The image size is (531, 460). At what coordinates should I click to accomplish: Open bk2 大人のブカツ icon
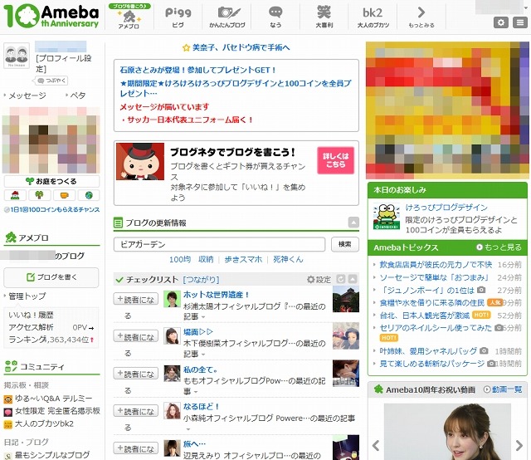pyautogui.click(x=373, y=17)
